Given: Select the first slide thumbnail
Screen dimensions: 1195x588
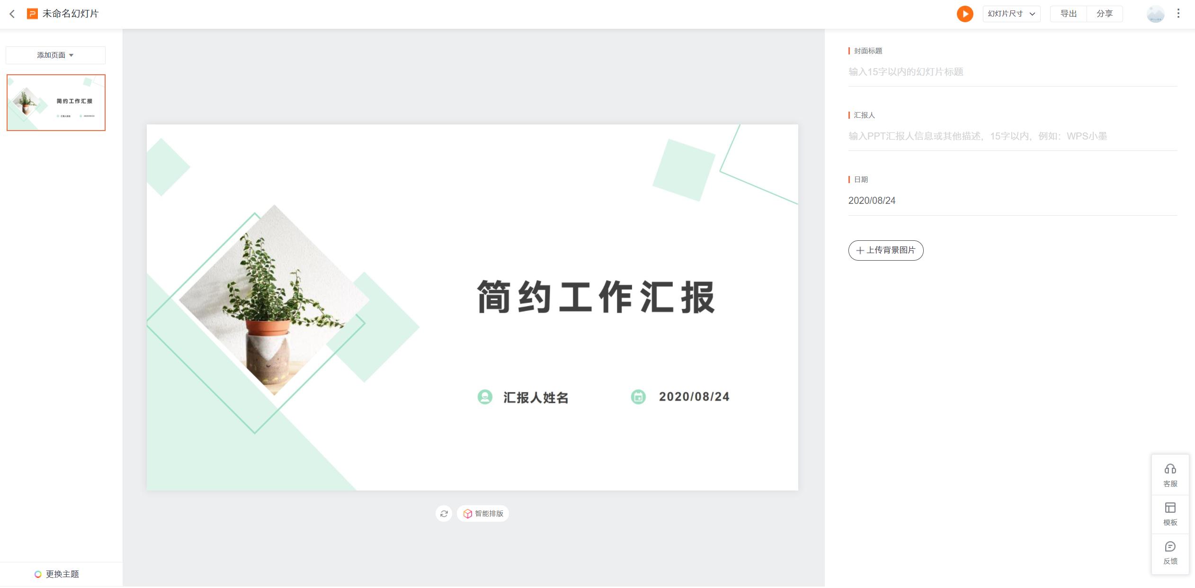Looking at the screenshot, I should (x=55, y=103).
